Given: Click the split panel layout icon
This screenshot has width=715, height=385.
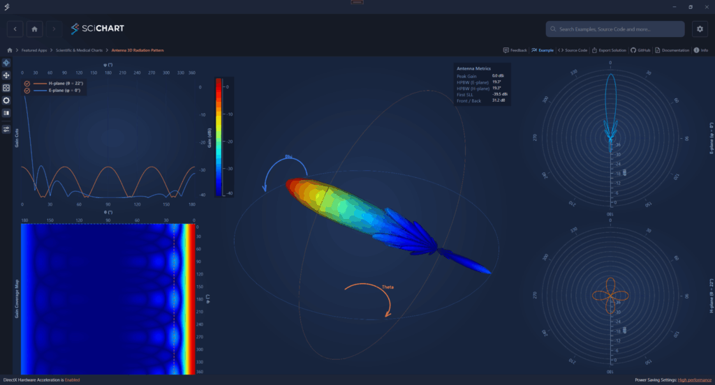Looking at the screenshot, I should click(6, 112).
